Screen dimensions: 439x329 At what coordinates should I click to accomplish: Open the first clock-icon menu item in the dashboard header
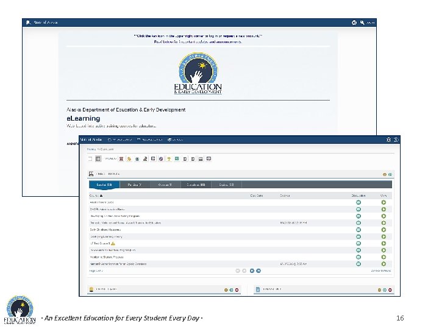(x=120, y=140)
